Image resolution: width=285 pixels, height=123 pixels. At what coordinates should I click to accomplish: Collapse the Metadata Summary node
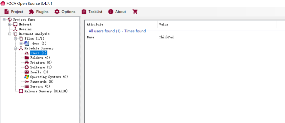[x=15, y=48]
